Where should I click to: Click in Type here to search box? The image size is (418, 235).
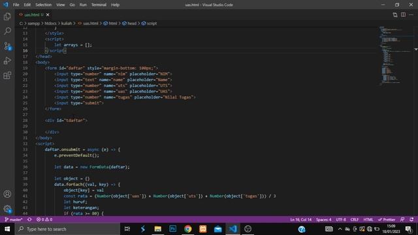[x=67, y=229]
